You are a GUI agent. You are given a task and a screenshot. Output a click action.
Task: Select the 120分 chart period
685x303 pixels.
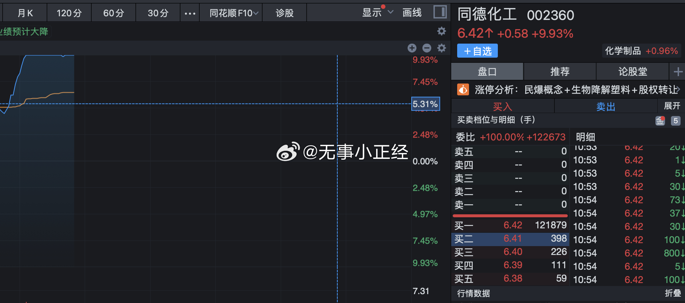(69, 13)
